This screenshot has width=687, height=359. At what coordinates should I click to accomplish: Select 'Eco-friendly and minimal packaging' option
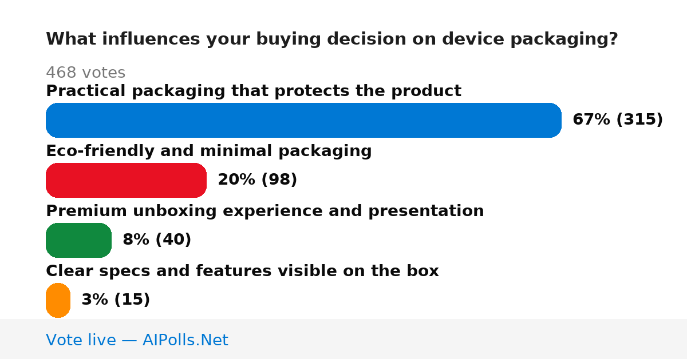209,151
